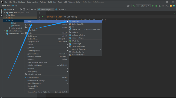Choose Kotlin Worksheet from New submenu
Screen dimensions: 176x98
[85, 47]
